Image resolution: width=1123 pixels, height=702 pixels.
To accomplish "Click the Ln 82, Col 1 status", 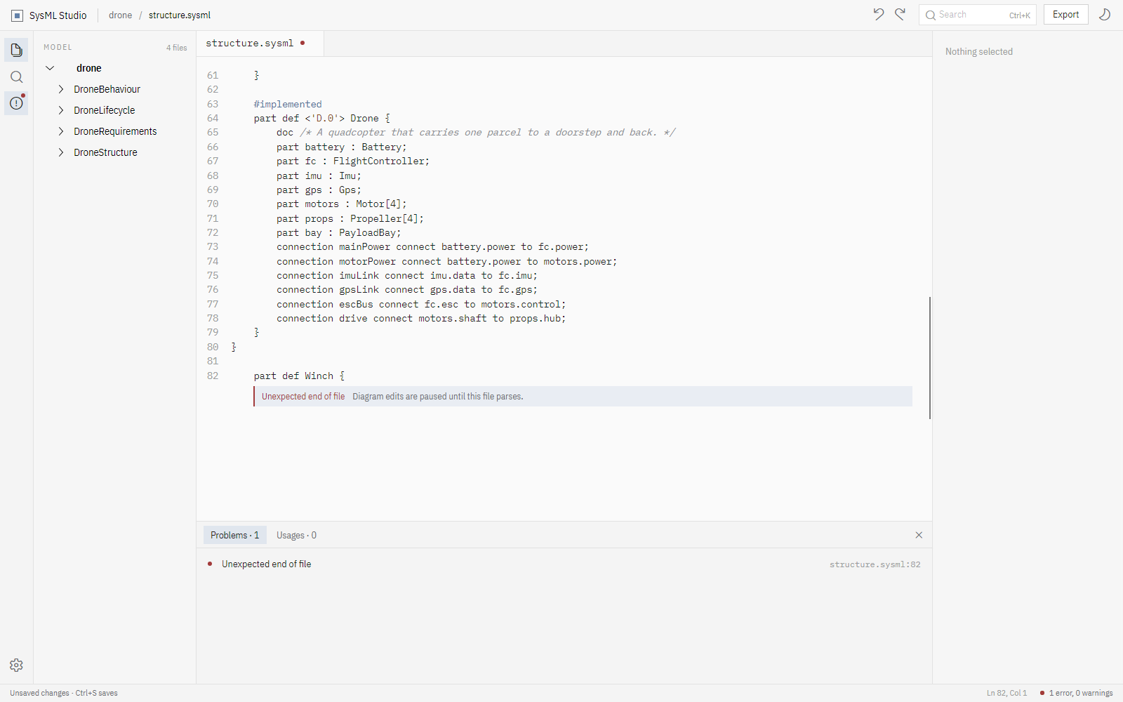I will pyautogui.click(x=1006, y=693).
